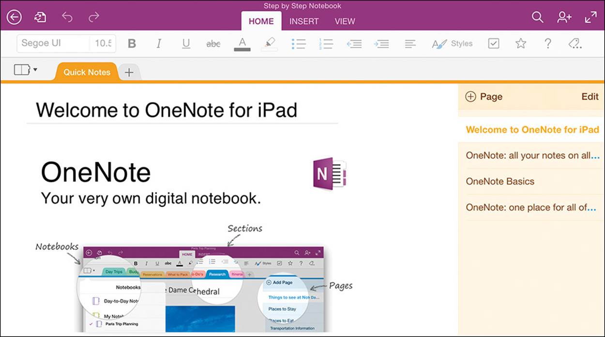Open the tags list label icon

point(575,44)
